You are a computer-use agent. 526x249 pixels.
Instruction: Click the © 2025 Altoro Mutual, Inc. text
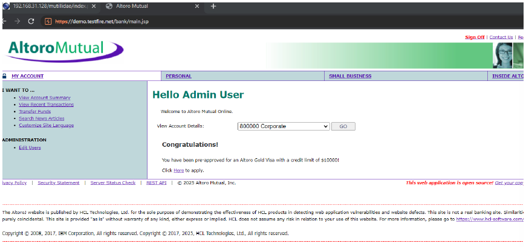[x=207, y=183]
